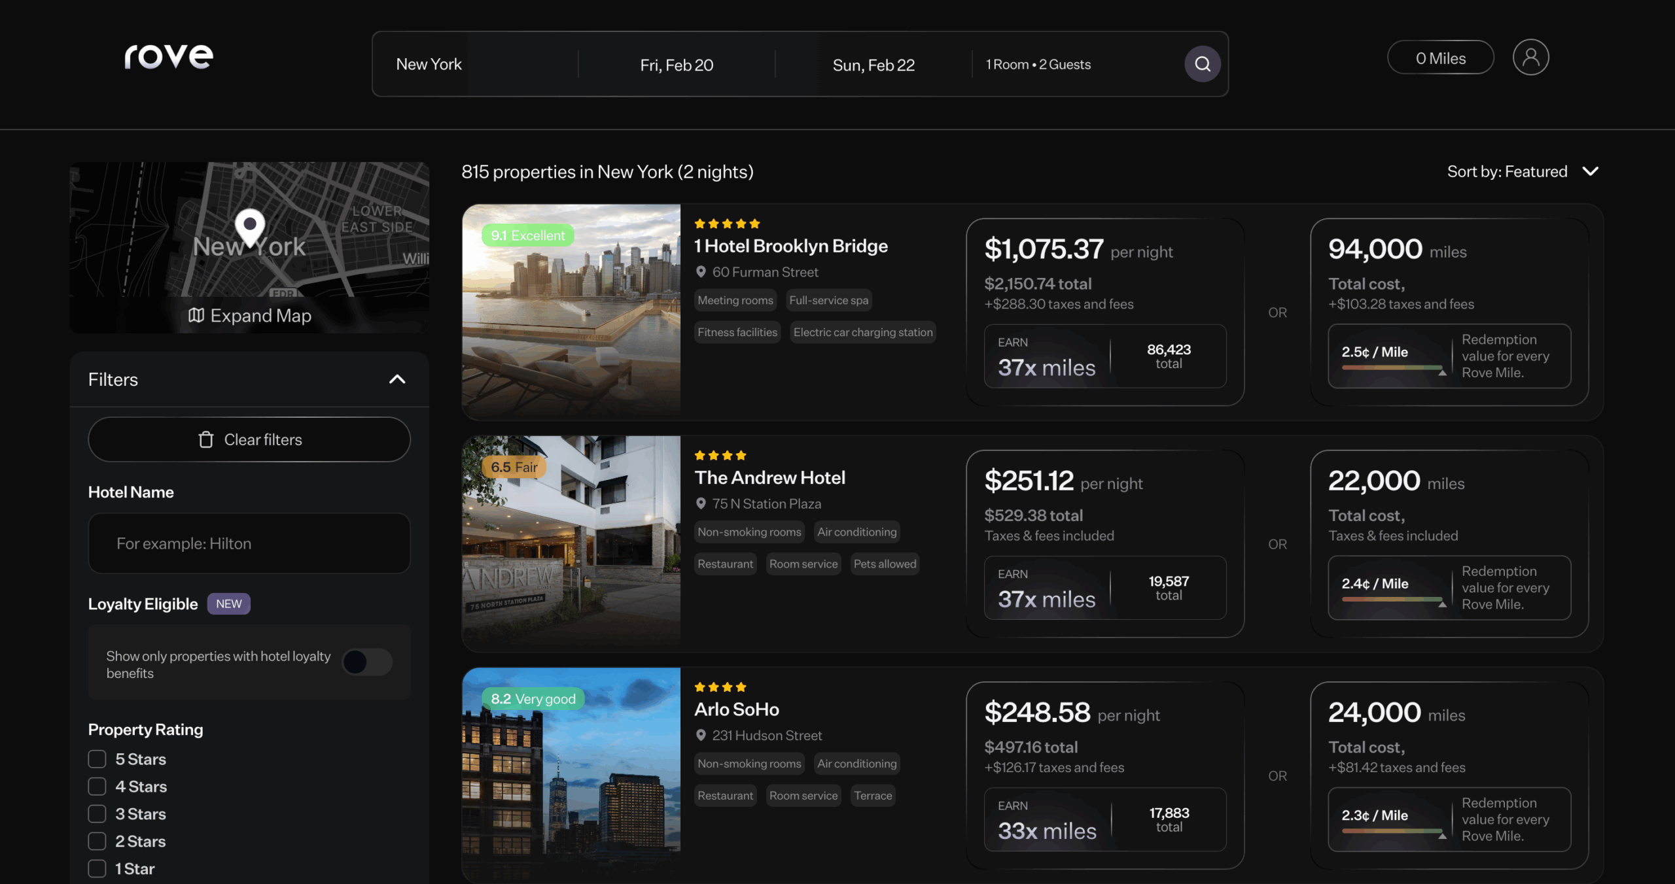Click the search magnifier button
Viewport: 1675px width, 884px height.
(1202, 63)
